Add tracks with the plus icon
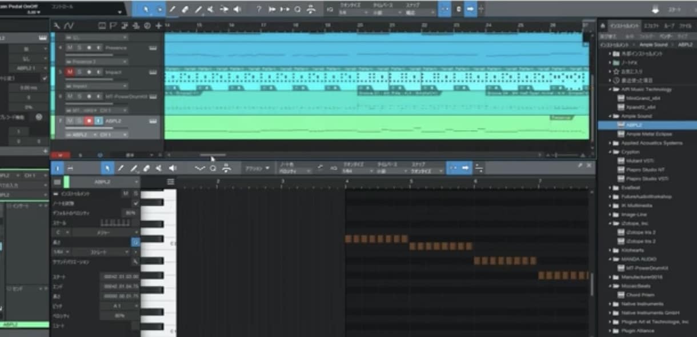The height and width of the screenshot is (337, 697). click(x=158, y=26)
